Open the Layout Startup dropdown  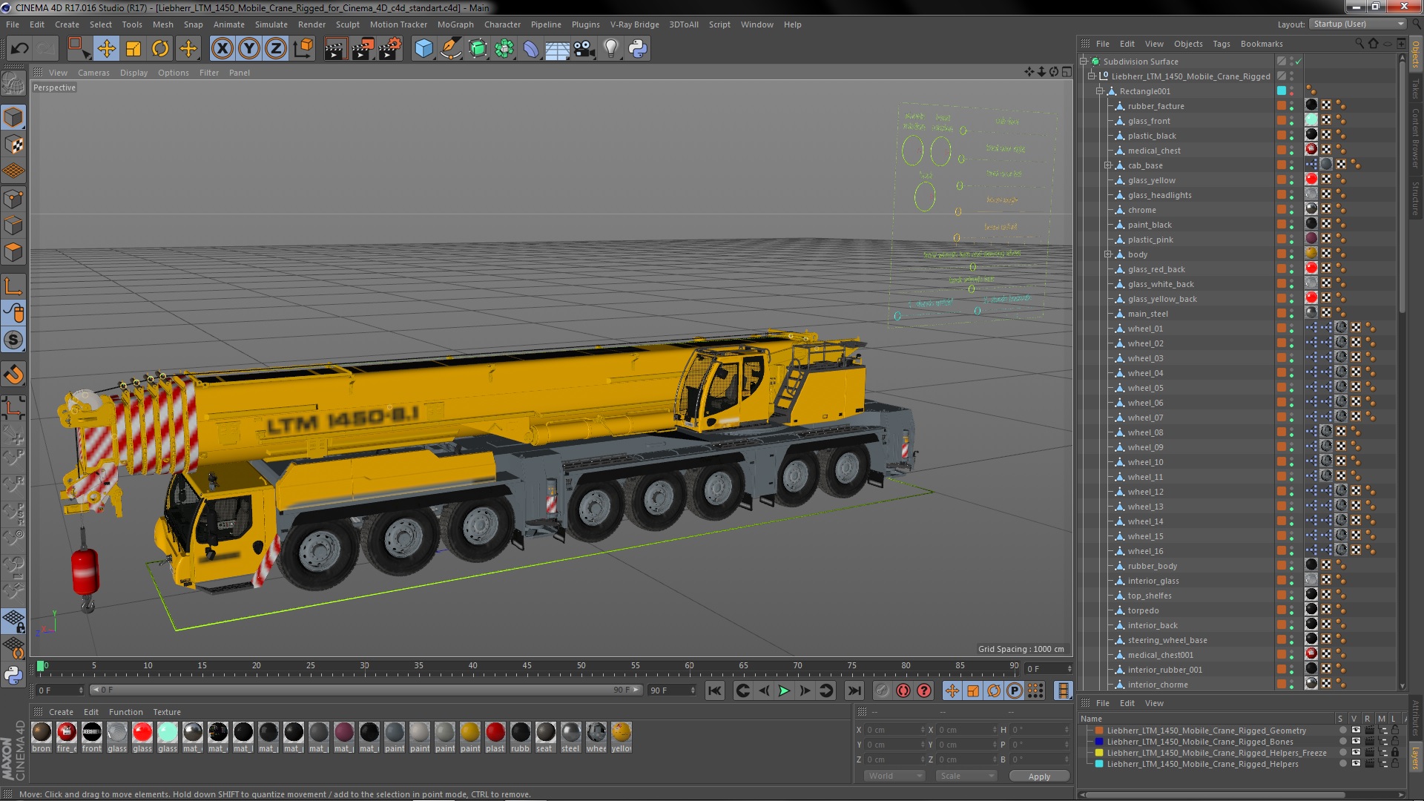point(1357,24)
